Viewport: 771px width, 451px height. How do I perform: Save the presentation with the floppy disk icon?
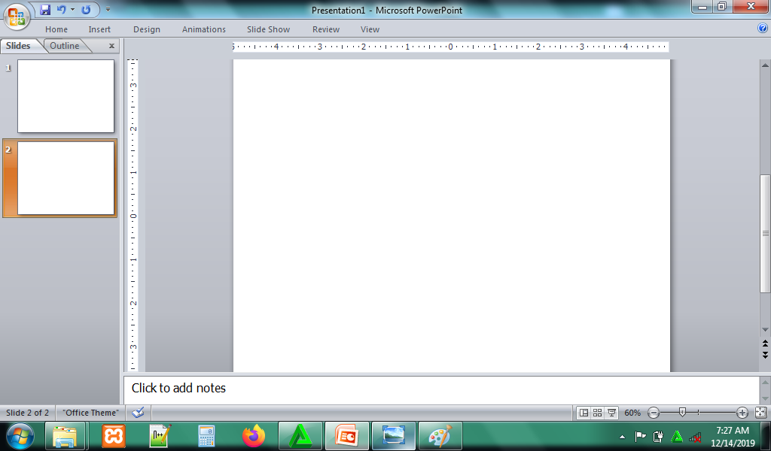45,9
